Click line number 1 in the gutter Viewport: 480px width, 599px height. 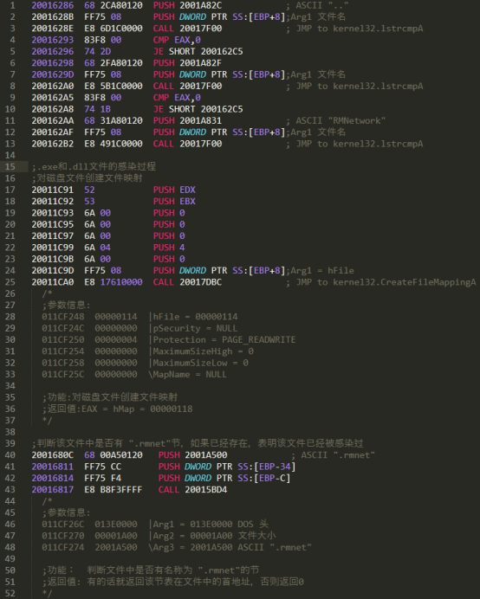coord(13,5)
